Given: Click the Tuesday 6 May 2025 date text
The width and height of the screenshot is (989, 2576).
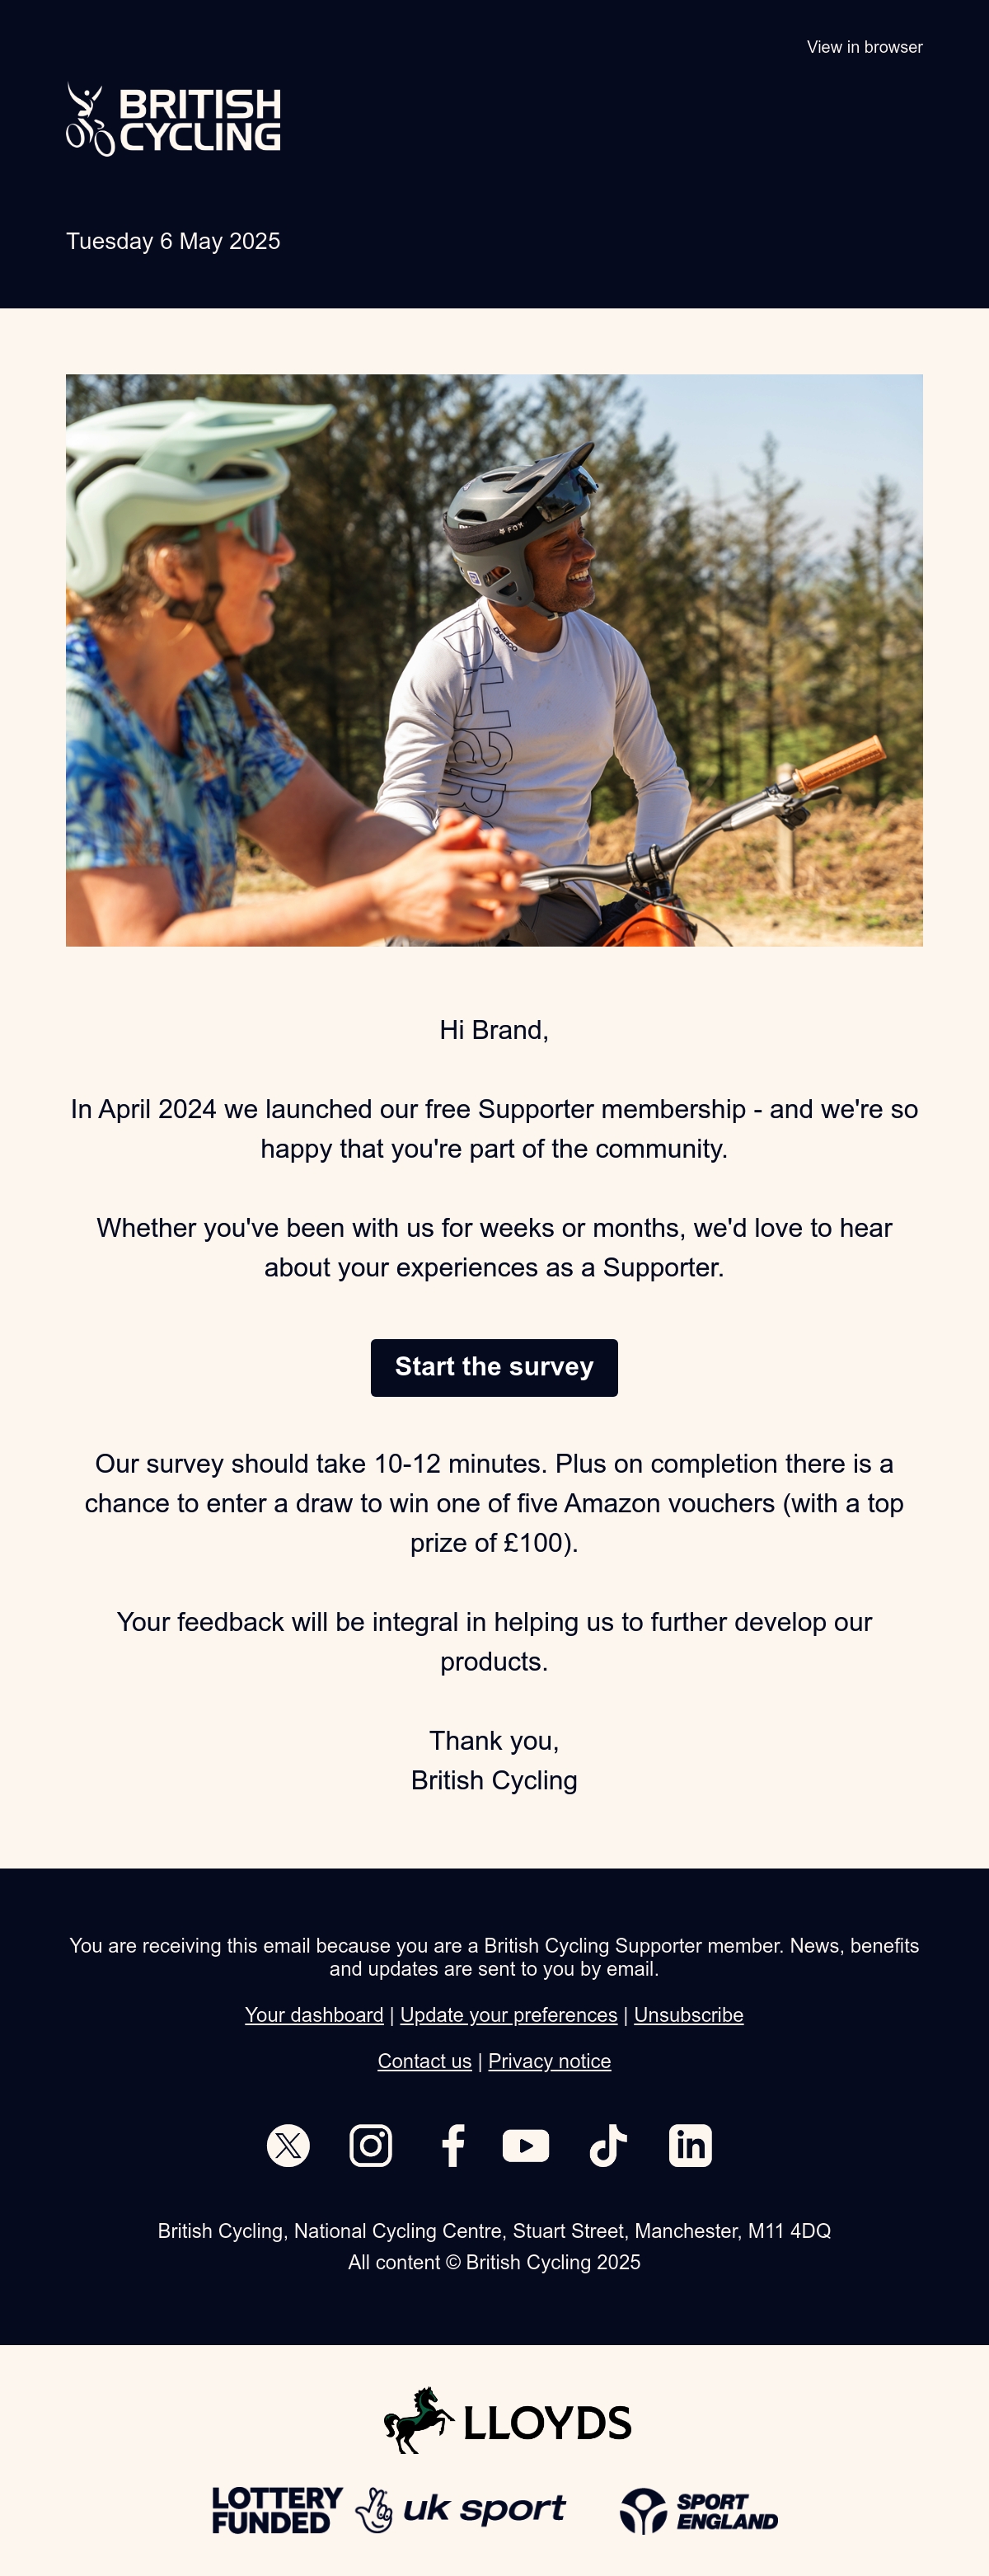Looking at the screenshot, I should pos(173,241).
